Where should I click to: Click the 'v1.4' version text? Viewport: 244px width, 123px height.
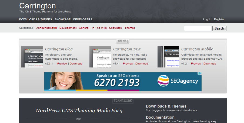(116, 63)
